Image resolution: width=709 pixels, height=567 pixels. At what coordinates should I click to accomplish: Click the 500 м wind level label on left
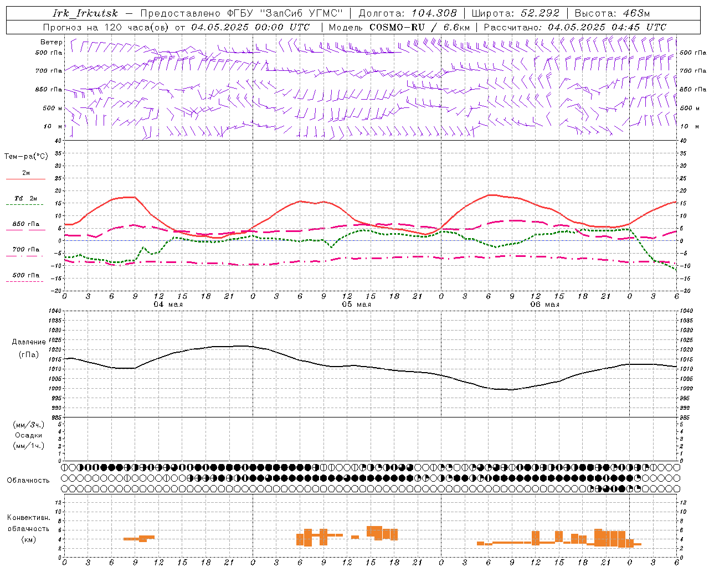[x=53, y=108]
